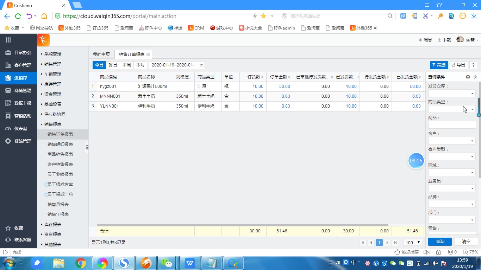Viewport: 481px width, 270px height.
Task: Click the 查询 query button
Action: [440, 242]
